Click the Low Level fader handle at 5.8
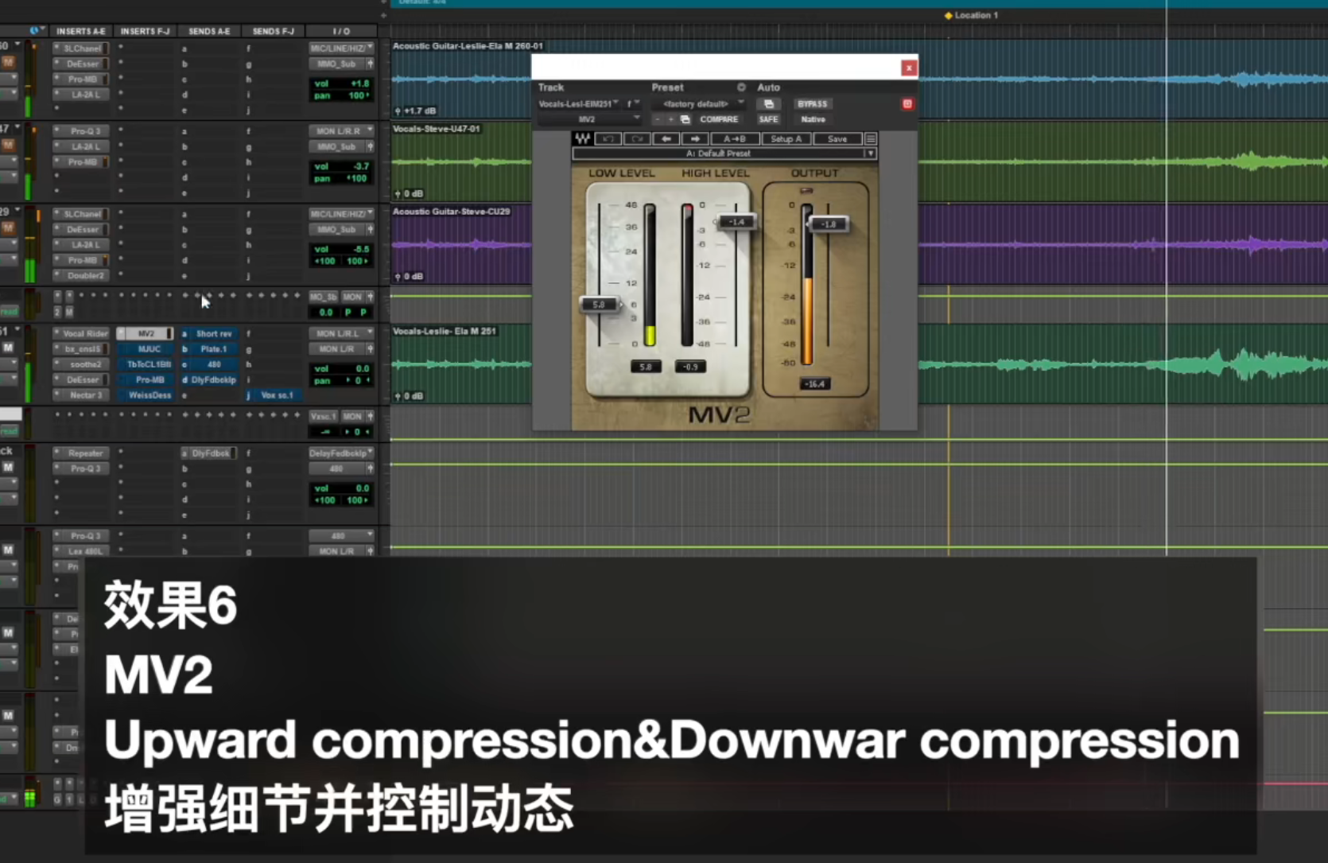This screenshot has height=863, width=1328. [x=600, y=304]
